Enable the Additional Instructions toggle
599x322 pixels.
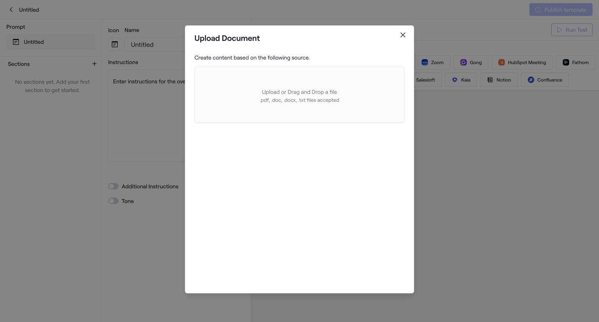point(113,186)
